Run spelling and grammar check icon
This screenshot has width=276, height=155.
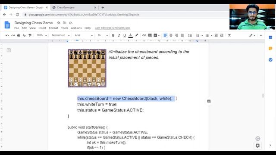coord(24,35)
